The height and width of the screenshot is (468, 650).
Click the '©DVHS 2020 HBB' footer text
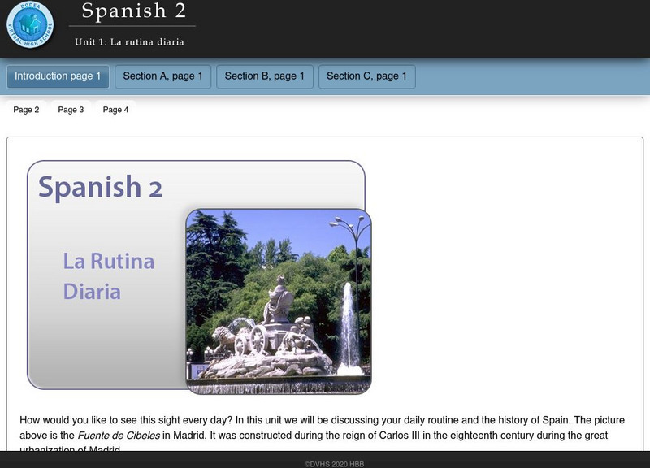[x=334, y=464]
